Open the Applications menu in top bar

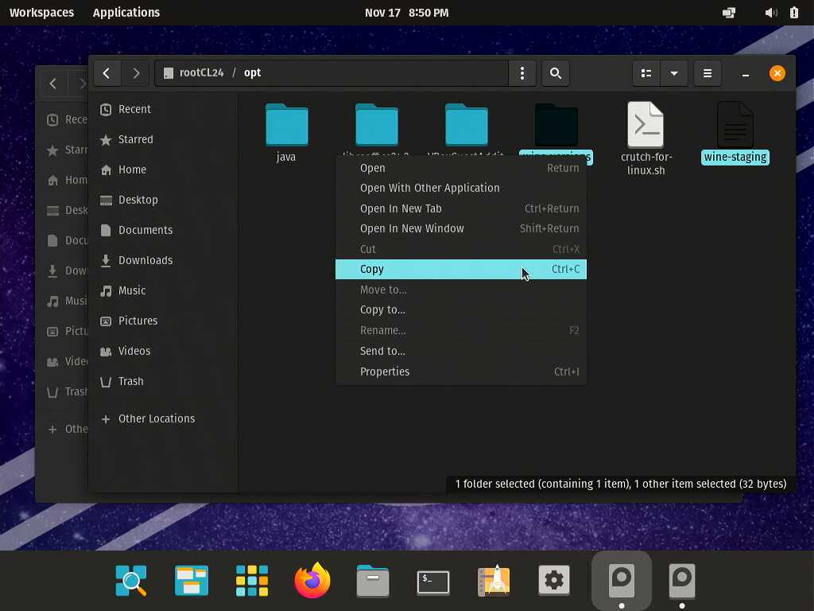click(126, 13)
